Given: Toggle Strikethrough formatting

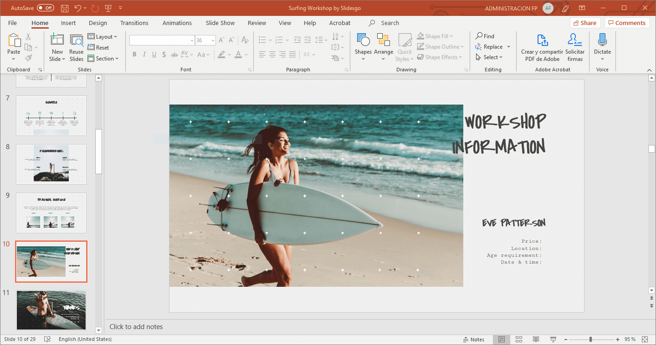Looking at the screenshot, I should pyautogui.click(x=174, y=55).
